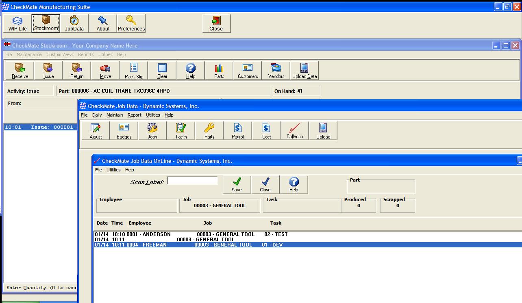The width and height of the screenshot is (522, 303).
Task: Open the WIP Lite module
Action: click(x=17, y=24)
